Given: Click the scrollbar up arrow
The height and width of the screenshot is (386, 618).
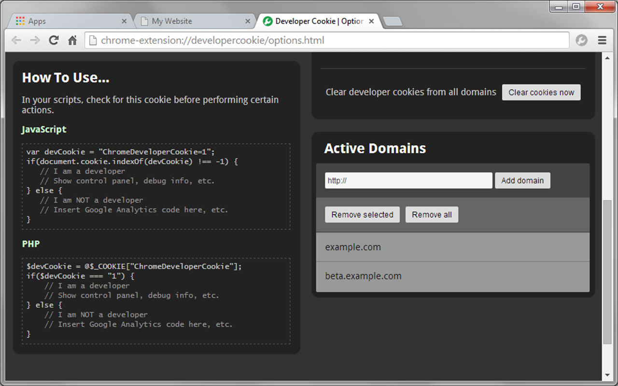Looking at the screenshot, I should pyautogui.click(x=607, y=58).
